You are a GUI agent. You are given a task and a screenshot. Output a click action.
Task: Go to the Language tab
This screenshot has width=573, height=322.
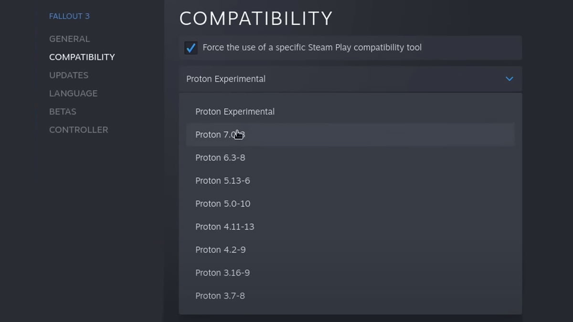(x=73, y=93)
